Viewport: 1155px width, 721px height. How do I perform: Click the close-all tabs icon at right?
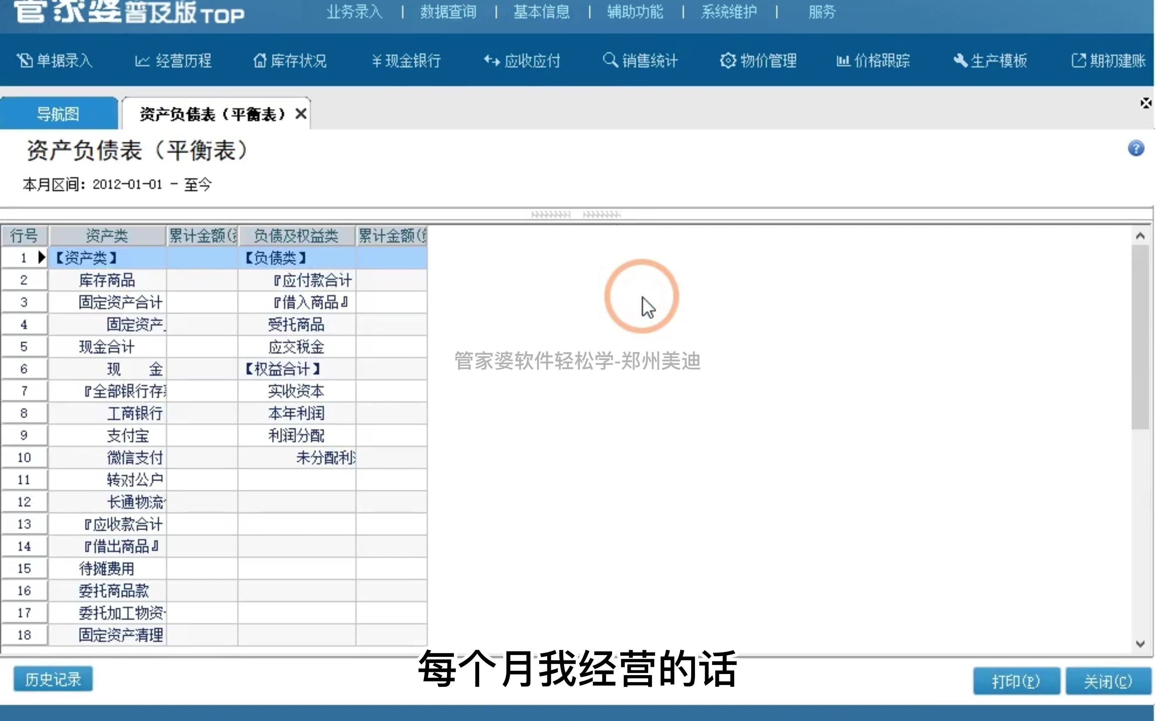[x=1146, y=103]
